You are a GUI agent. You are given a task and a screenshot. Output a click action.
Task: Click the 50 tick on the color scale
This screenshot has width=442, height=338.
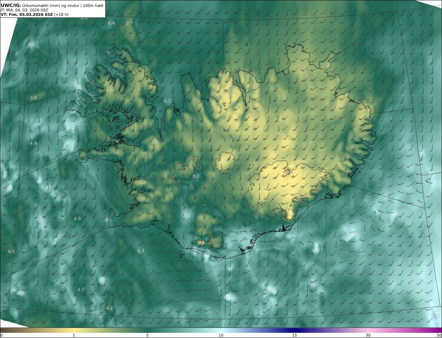tap(439, 335)
